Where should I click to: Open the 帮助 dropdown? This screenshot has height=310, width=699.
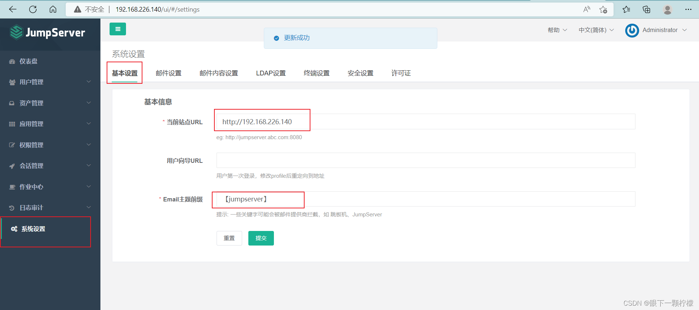pyautogui.click(x=557, y=30)
